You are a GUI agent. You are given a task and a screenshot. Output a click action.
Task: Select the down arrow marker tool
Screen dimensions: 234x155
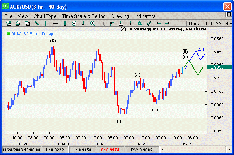coord(83,23)
